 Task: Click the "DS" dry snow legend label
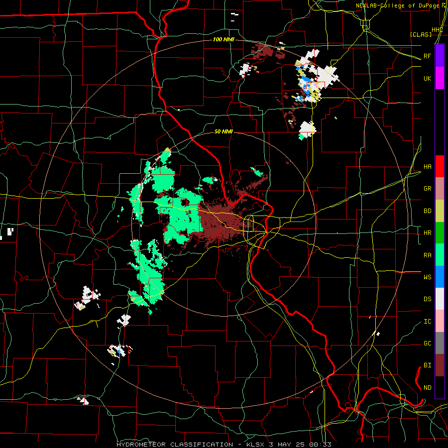[427, 299]
